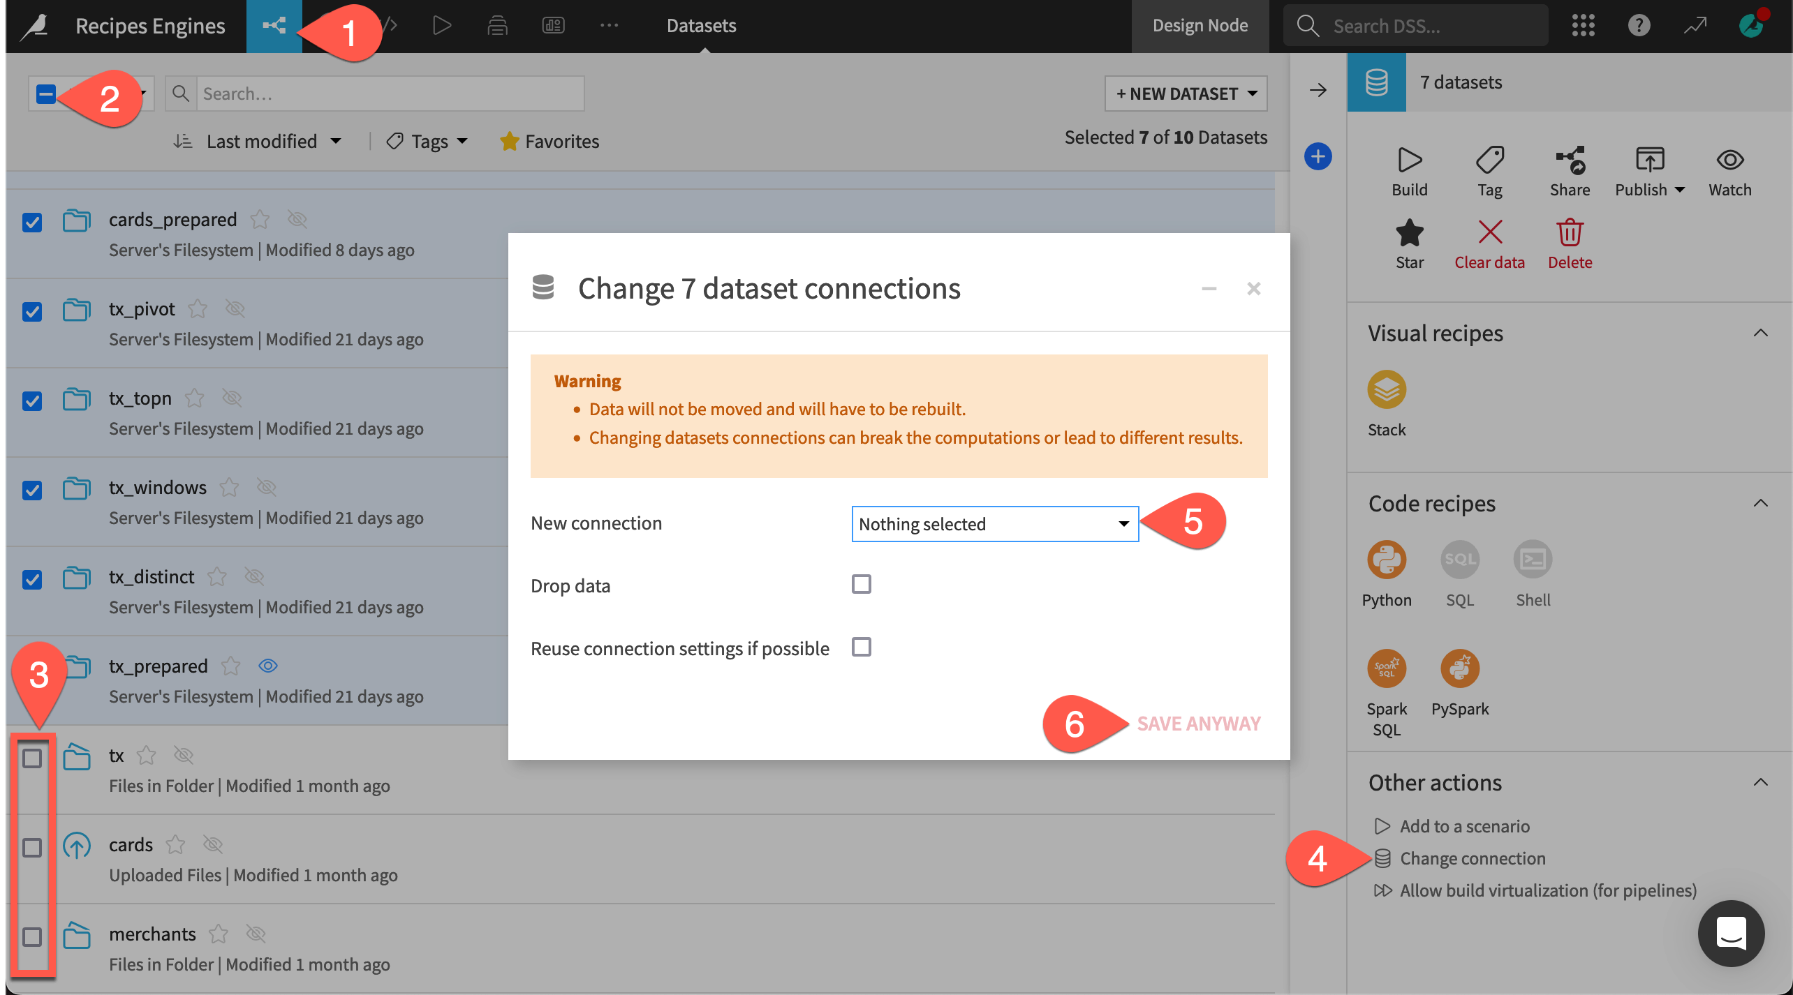The width and height of the screenshot is (1793, 995).
Task: Open the activity trend icon
Action: click(x=1695, y=26)
